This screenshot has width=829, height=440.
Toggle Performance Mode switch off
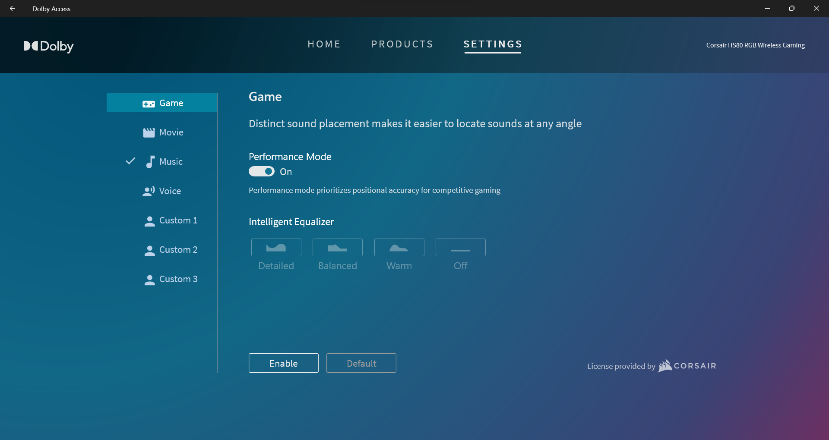262,172
